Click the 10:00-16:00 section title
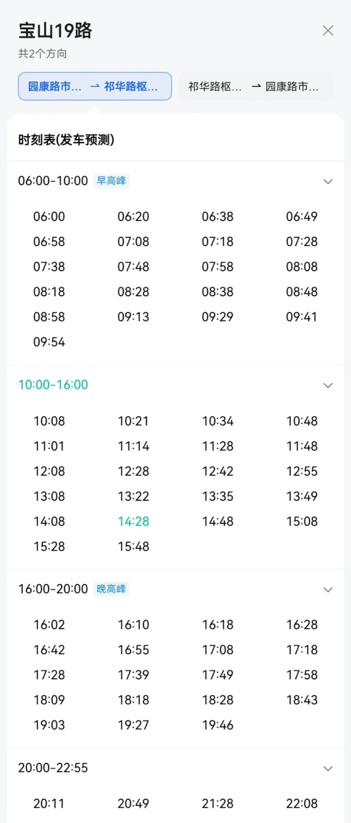This screenshot has width=351, height=823. 53,385
